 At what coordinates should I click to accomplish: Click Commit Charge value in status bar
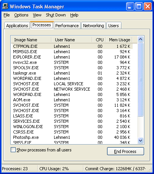115,169
